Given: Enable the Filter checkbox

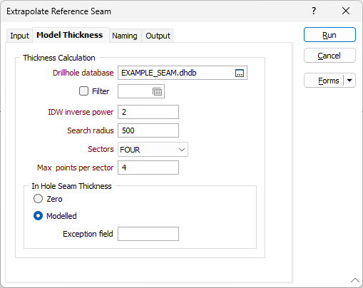Looking at the screenshot, I should pyautogui.click(x=83, y=91).
